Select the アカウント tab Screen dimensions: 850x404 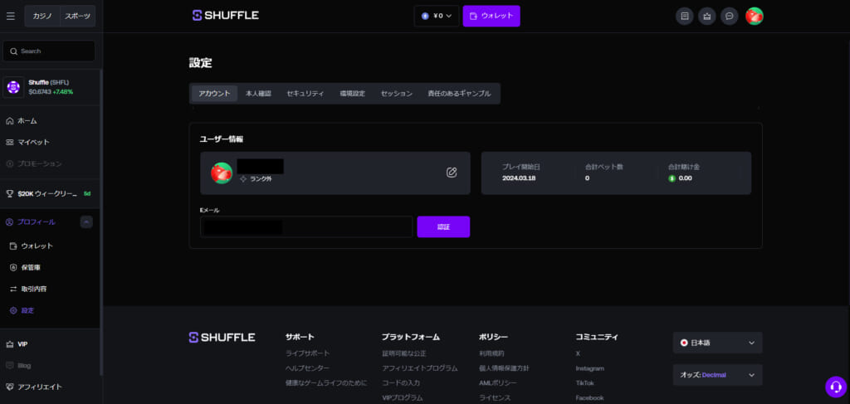[214, 93]
